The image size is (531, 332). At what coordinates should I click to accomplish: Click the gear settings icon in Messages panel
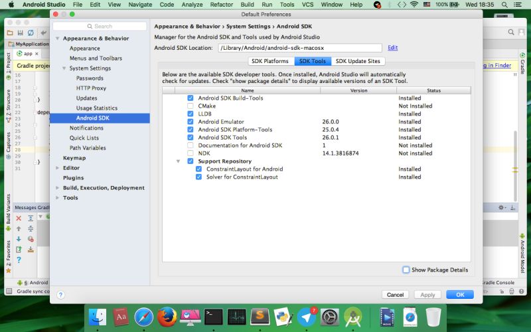[502, 207]
